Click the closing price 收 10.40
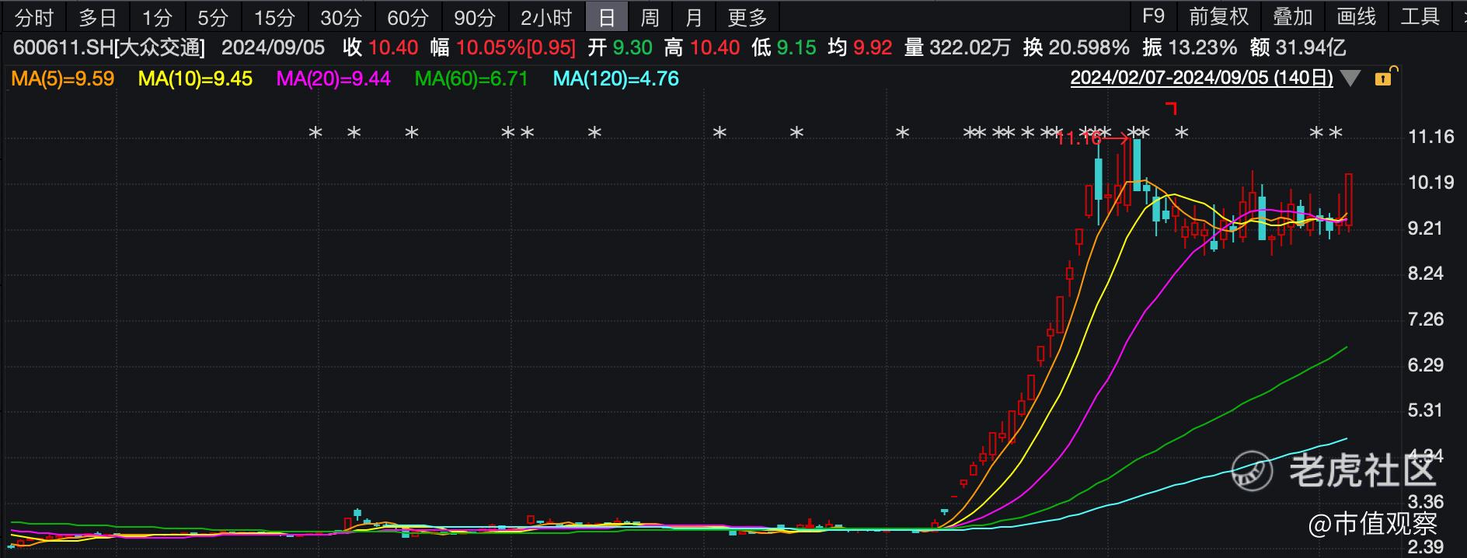Image resolution: width=1467 pixels, height=558 pixels. 381,47
